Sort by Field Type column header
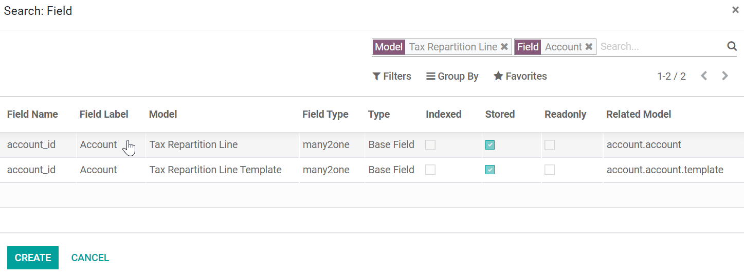Screen dimensions: 744x275 click(x=325, y=114)
